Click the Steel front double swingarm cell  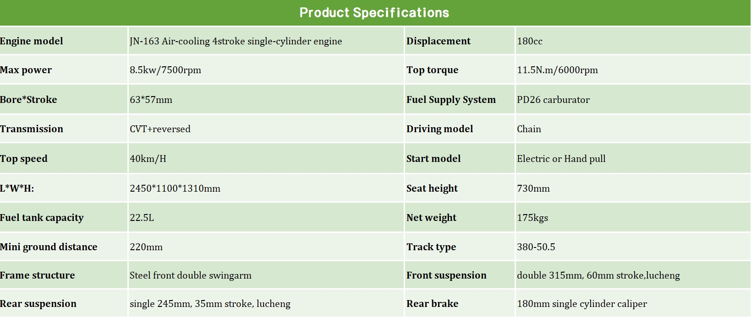[191, 275]
